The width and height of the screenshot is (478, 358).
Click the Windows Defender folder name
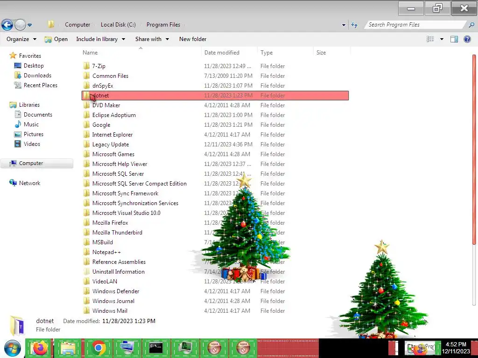coord(116,291)
